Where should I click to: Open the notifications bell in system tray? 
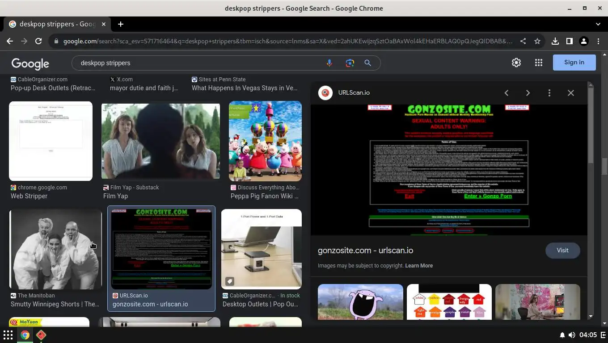(x=562, y=335)
